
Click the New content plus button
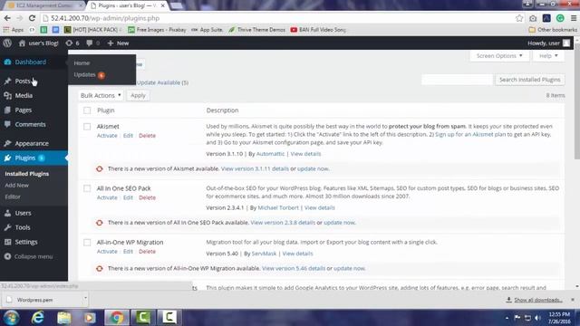point(118,43)
